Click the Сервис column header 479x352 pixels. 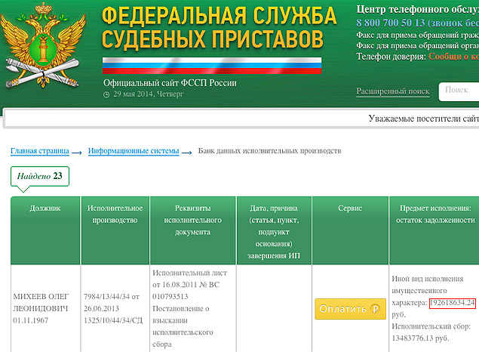pyautogui.click(x=350, y=208)
